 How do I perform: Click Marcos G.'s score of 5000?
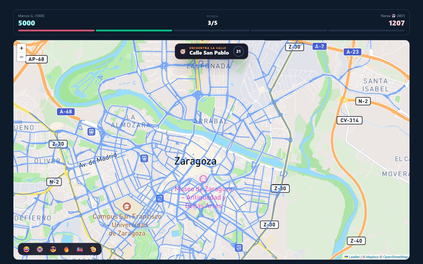tap(27, 23)
